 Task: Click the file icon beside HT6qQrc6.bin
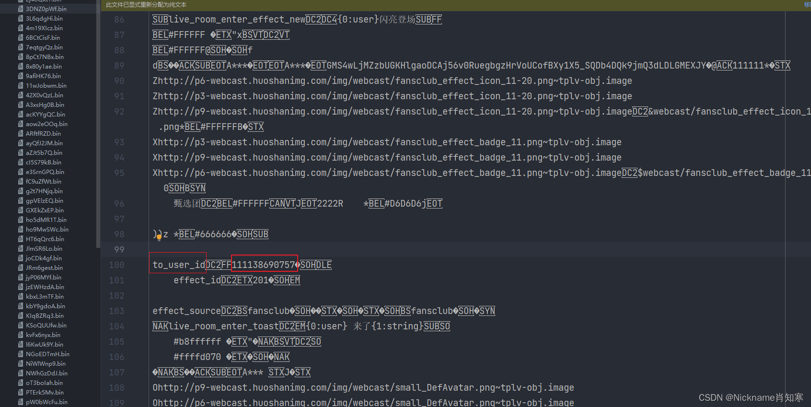21,239
